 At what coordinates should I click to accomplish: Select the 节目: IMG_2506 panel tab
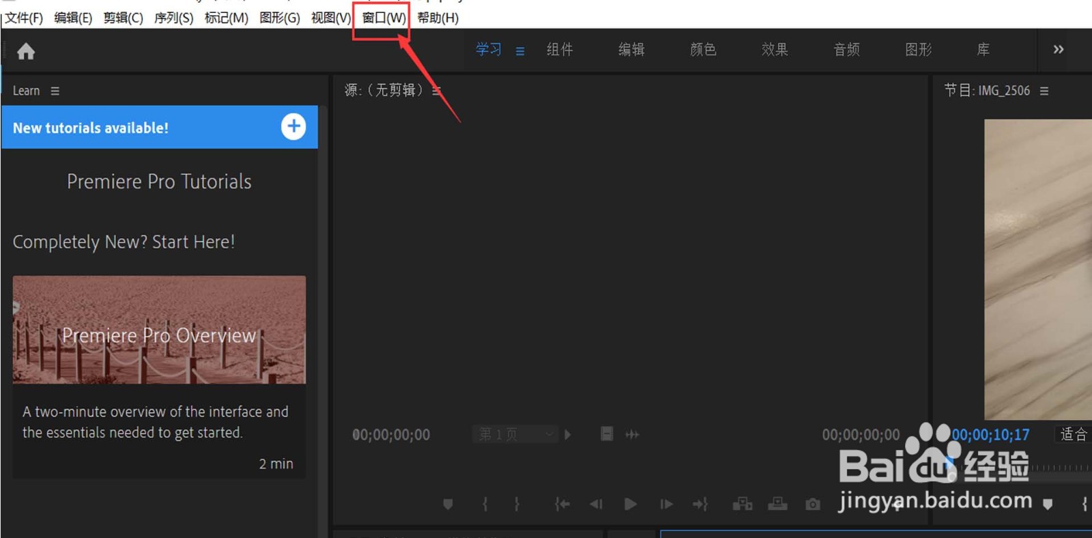[x=987, y=90]
